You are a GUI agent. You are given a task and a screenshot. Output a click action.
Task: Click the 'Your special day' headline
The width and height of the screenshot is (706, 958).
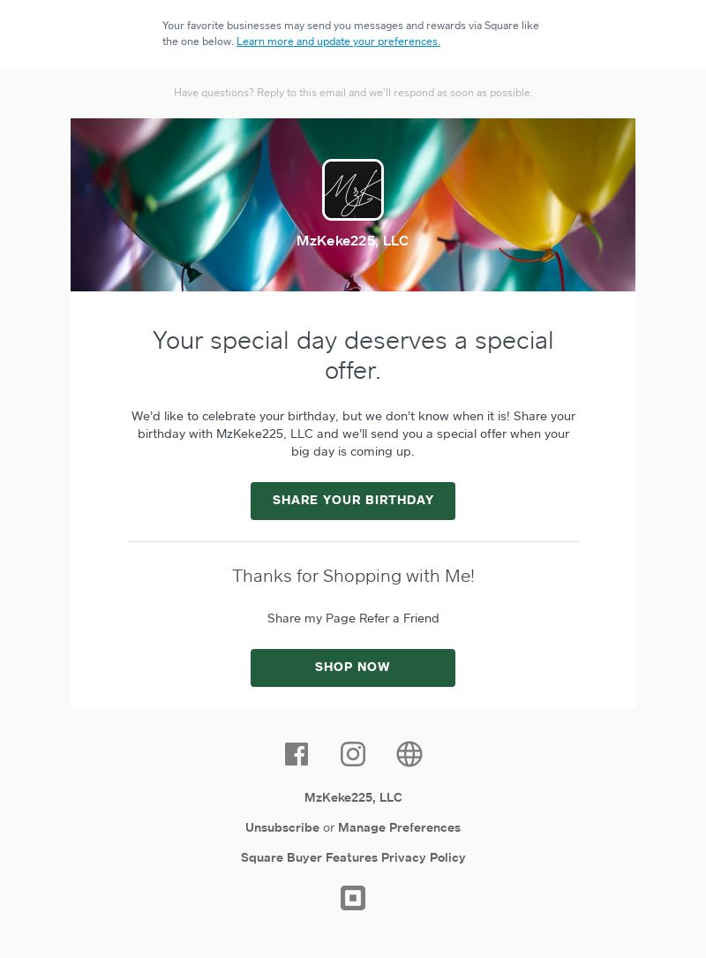pyautogui.click(x=353, y=355)
